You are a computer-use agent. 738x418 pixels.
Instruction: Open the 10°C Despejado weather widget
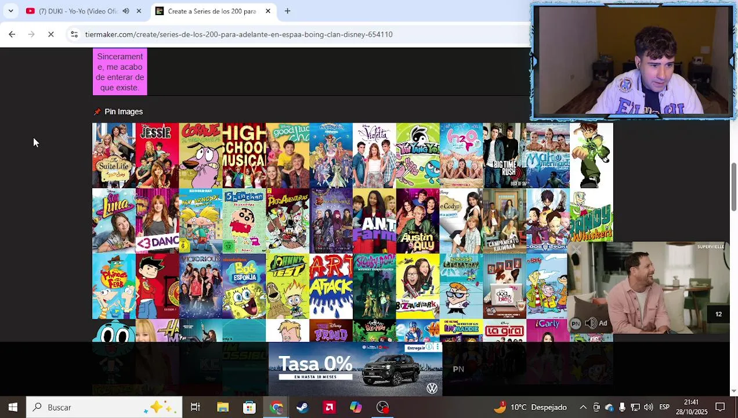[x=530, y=407]
